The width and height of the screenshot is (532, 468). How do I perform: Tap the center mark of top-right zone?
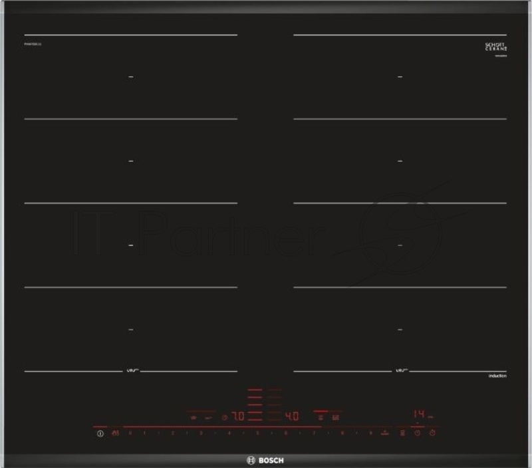pyautogui.click(x=400, y=77)
